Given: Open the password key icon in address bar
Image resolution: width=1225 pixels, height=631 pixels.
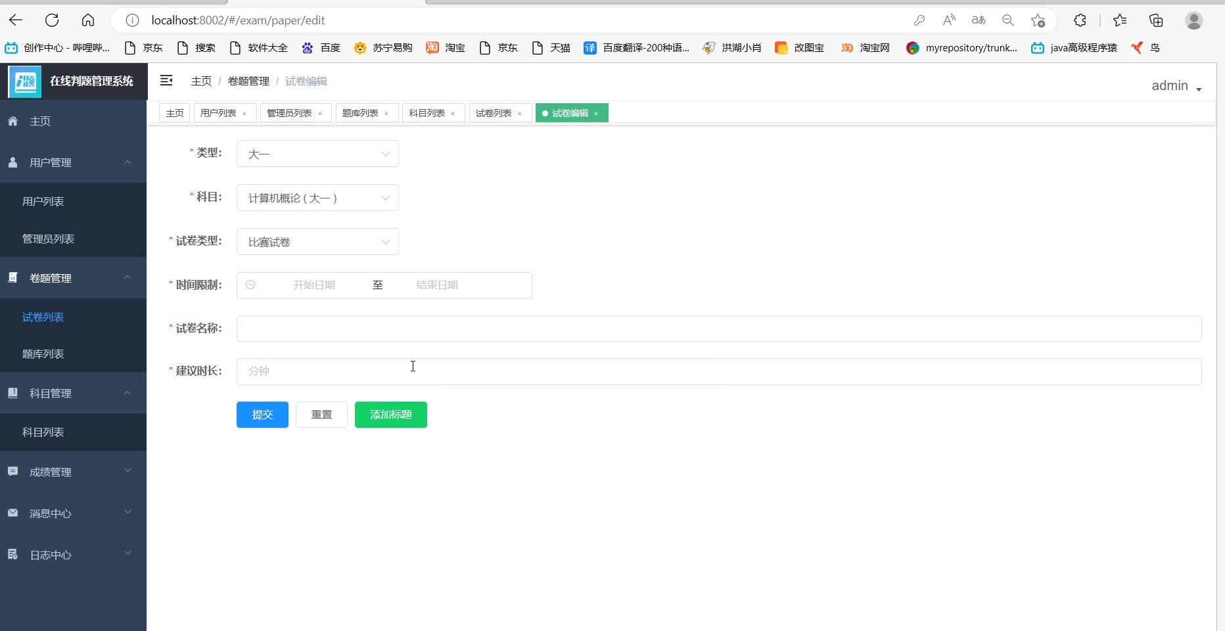Looking at the screenshot, I should (919, 20).
